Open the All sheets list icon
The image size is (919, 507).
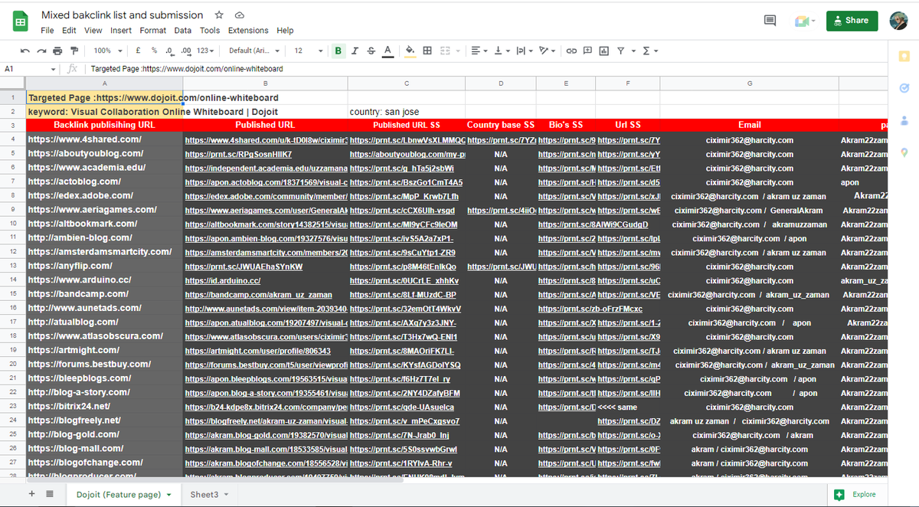tap(50, 494)
